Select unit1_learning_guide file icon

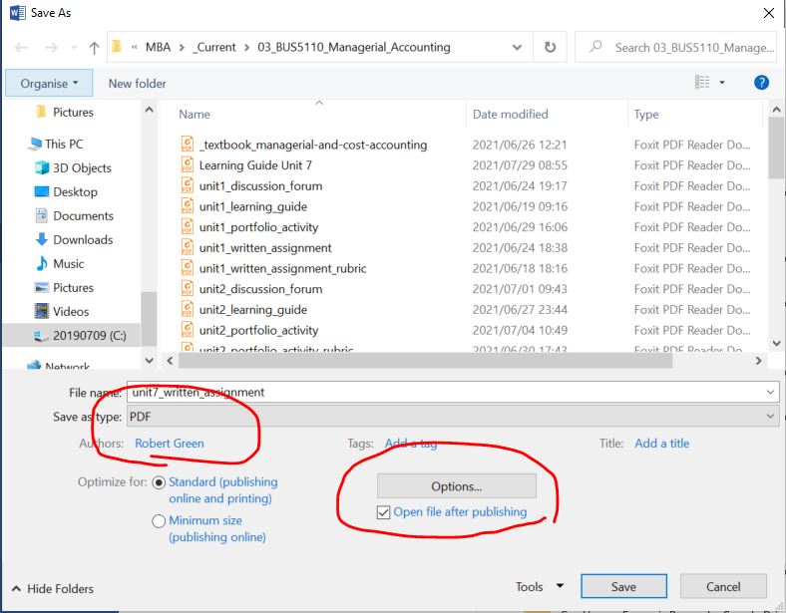point(187,206)
